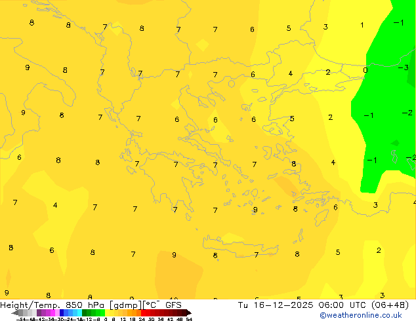Viewport: 416px width, 321px height.
Task: Click the lone 1 temperature value
Action: click(362, 25)
